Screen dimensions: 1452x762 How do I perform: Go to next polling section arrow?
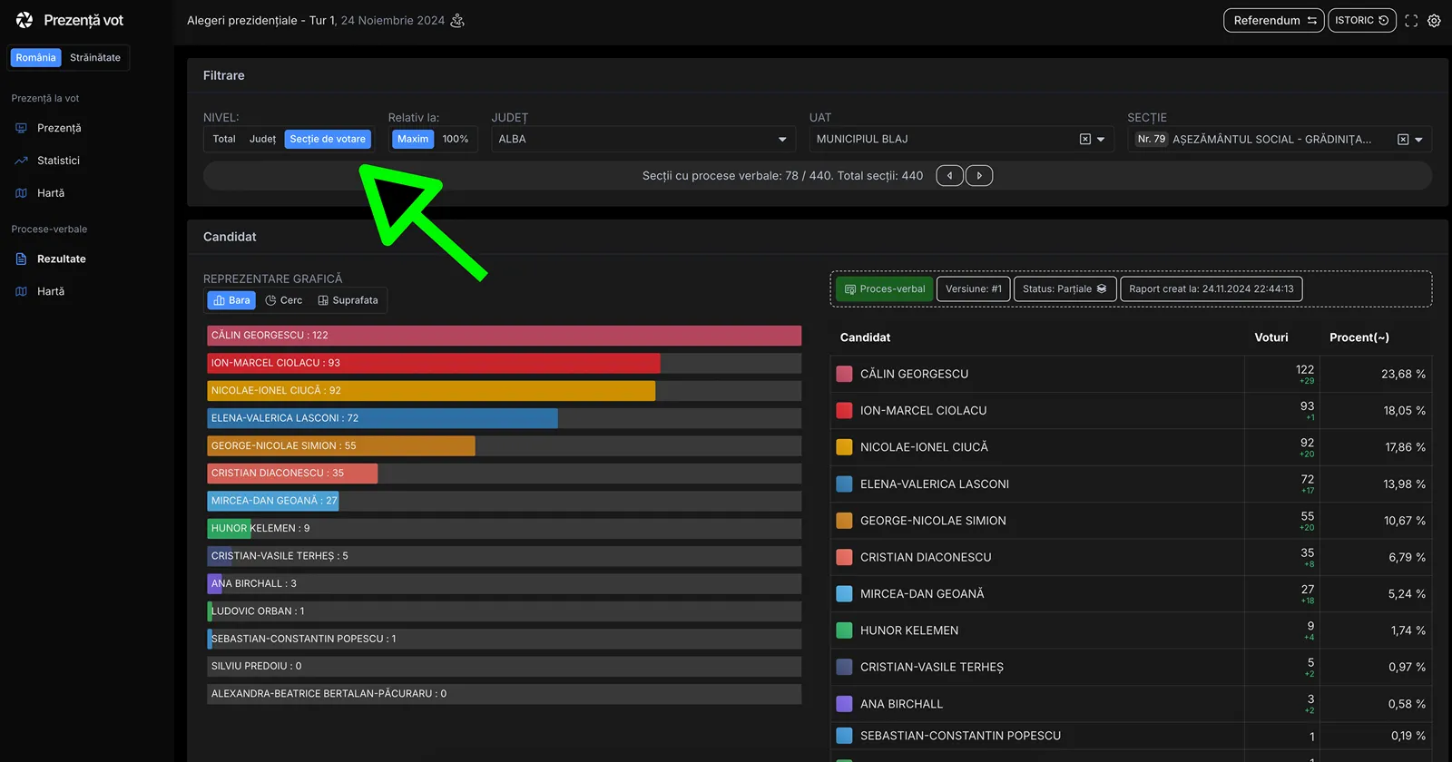979,176
